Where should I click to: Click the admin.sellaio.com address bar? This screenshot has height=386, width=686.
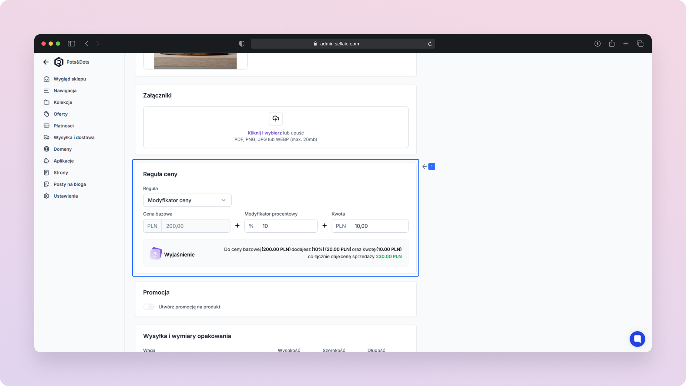(343, 44)
